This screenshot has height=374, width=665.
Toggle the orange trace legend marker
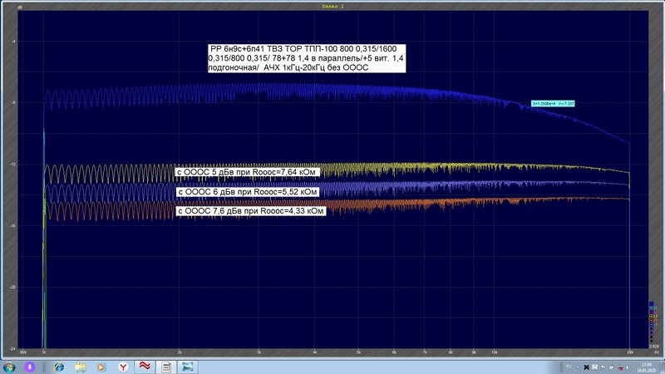coord(652,321)
